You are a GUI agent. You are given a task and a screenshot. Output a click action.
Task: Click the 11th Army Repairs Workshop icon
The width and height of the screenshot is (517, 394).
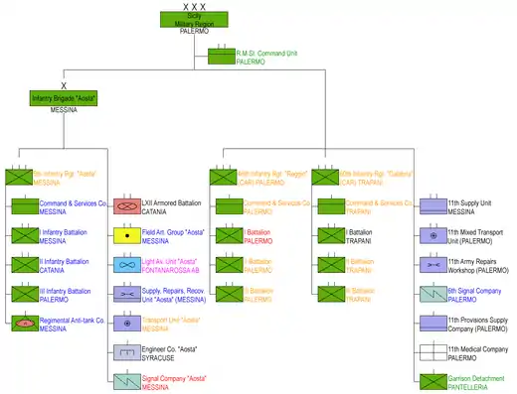pyautogui.click(x=433, y=265)
